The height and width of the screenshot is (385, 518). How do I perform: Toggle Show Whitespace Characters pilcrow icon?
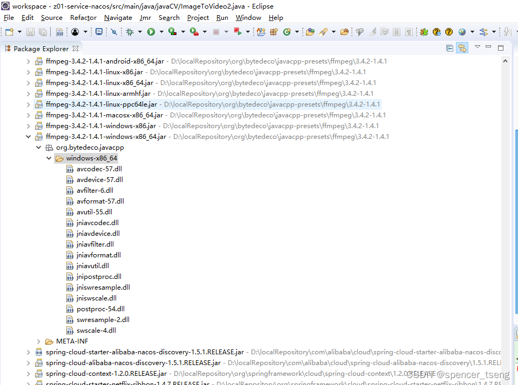click(409, 32)
